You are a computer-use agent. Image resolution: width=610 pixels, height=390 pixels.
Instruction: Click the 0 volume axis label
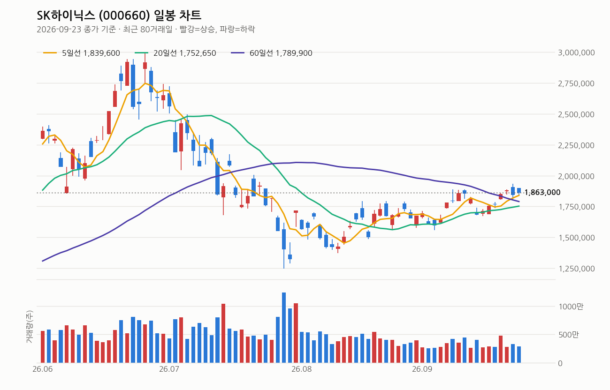click(x=560, y=363)
